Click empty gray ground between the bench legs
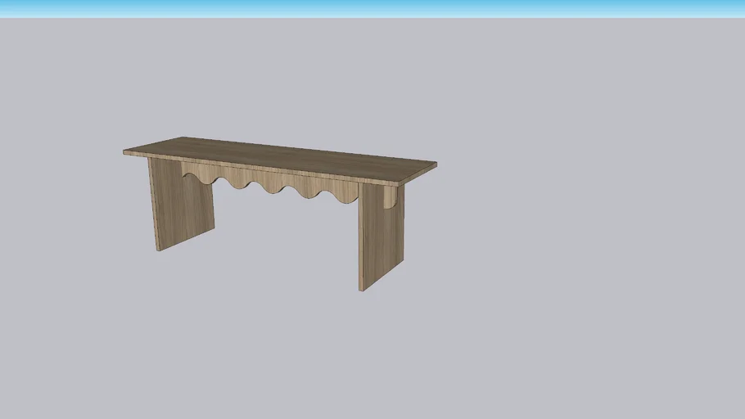The height and width of the screenshot is (419, 745). [x=278, y=237]
